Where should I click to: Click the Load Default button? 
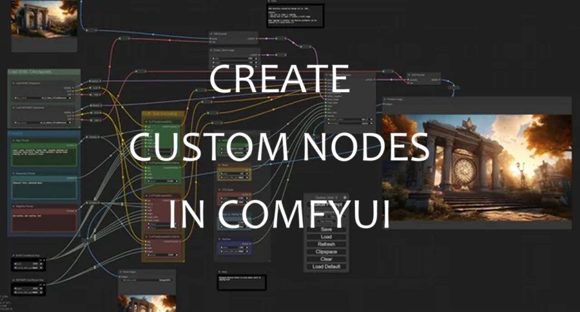click(x=326, y=267)
